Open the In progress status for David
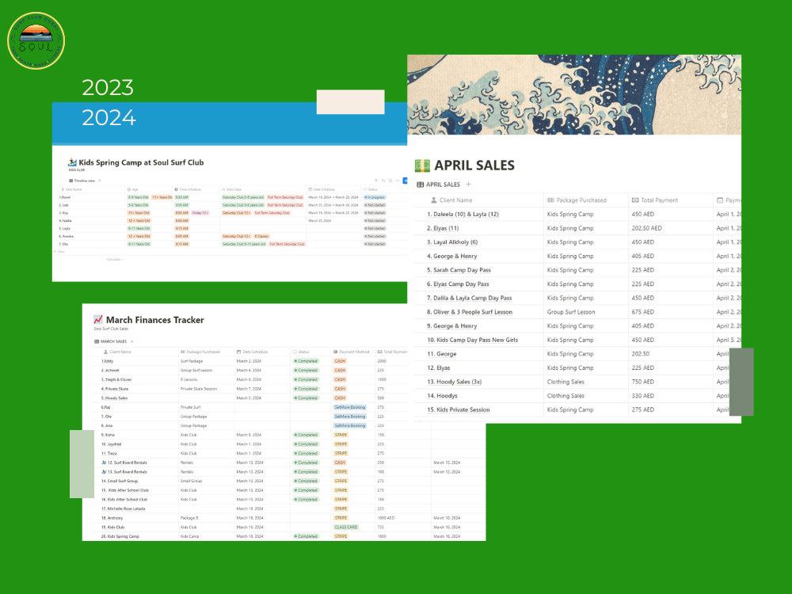 (375, 197)
